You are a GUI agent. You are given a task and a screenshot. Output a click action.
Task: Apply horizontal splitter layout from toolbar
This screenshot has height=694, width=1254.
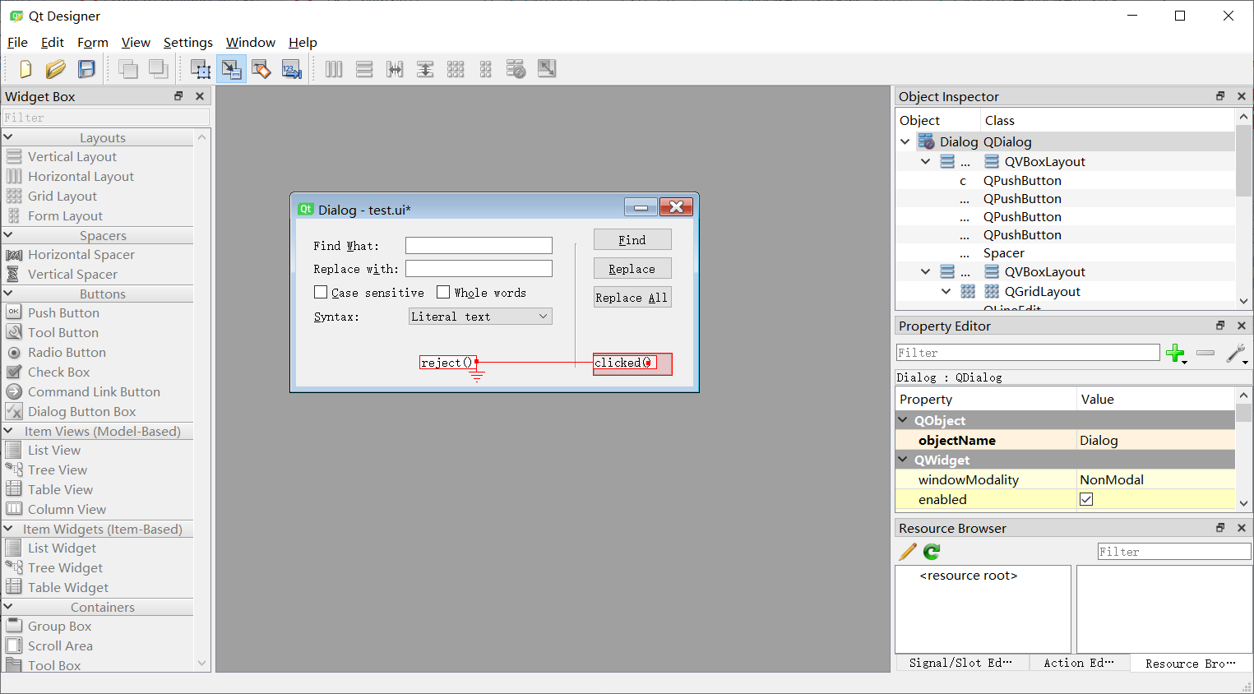pos(395,69)
